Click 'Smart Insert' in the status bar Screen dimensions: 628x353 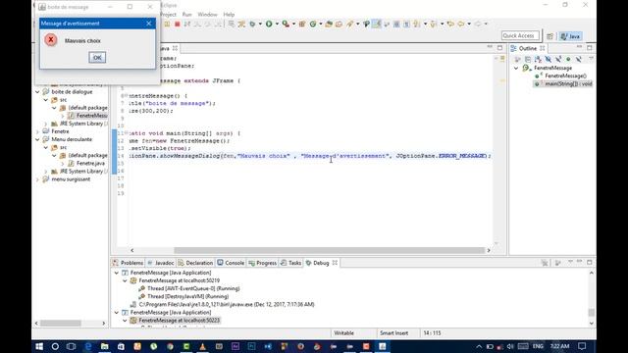394,333
